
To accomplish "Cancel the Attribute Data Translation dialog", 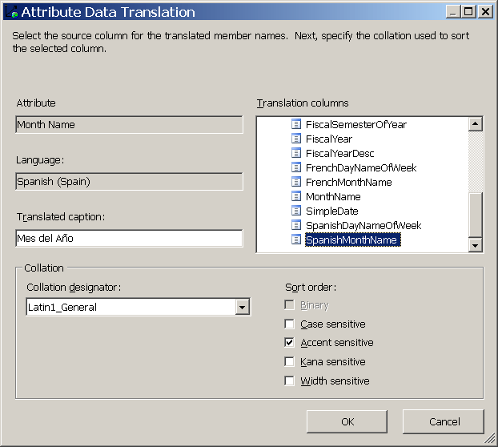I will 444,421.
